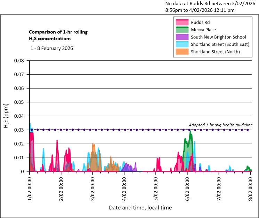Click the '1 - 8 February 2026' date range text
Viewport: 259px width, 218px height.
tap(52, 48)
